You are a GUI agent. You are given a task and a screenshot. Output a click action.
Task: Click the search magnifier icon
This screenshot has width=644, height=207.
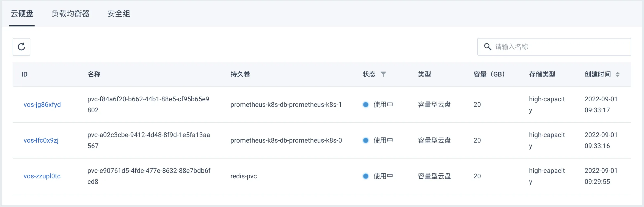(x=488, y=47)
